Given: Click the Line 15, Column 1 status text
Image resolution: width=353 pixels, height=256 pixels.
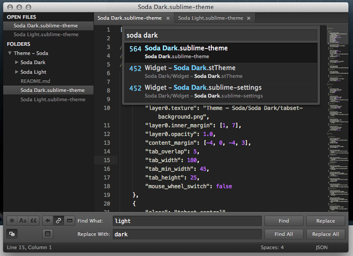Looking at the screenshot, I should [x=29, y=247].
